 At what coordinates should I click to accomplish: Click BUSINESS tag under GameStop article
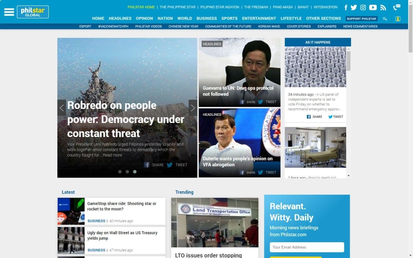tap(96, 221)
